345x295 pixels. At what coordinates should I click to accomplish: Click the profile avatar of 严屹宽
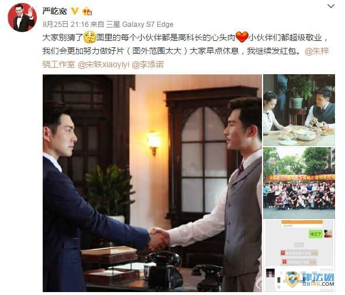tap(22, 18)
